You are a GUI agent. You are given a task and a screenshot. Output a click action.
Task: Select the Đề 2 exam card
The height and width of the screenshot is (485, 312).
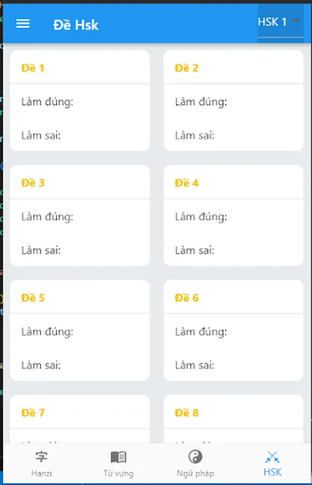click(x=233, y=100)
